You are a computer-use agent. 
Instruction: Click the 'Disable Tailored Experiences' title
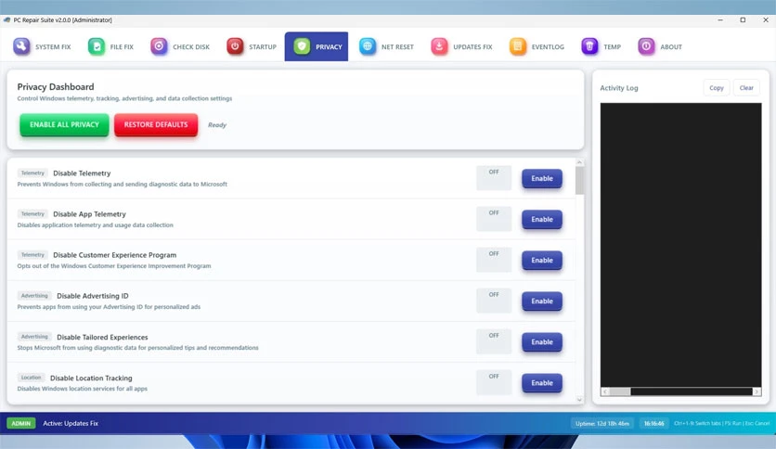point(102,338)
